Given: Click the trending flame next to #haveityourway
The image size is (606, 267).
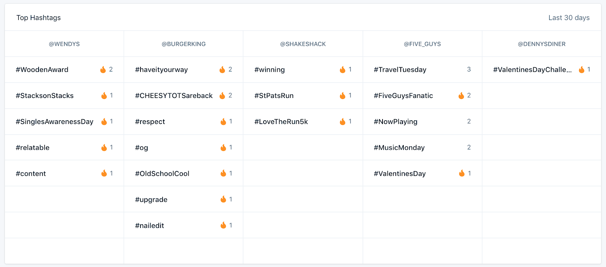Looking at the screenshot, I should [222, 70].
